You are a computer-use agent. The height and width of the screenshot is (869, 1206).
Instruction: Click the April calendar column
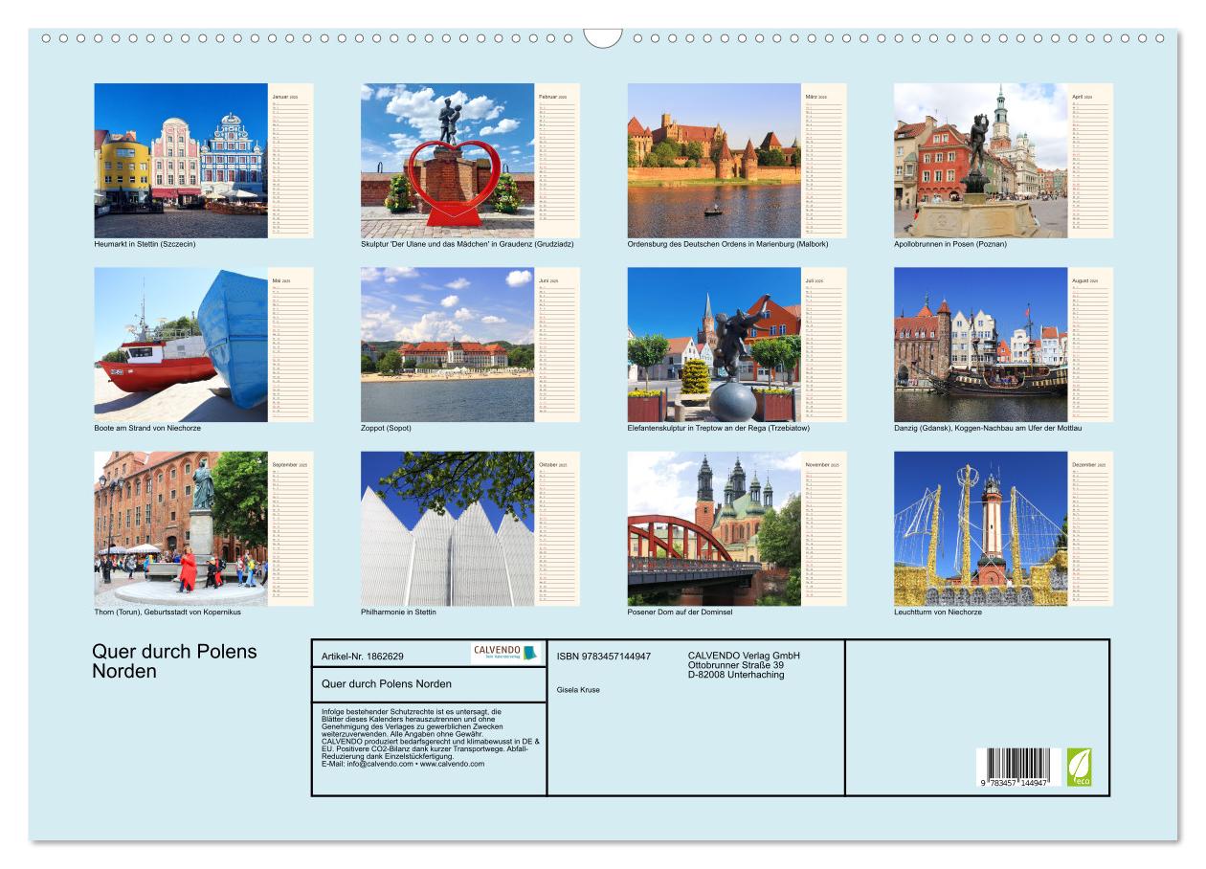1090,161
